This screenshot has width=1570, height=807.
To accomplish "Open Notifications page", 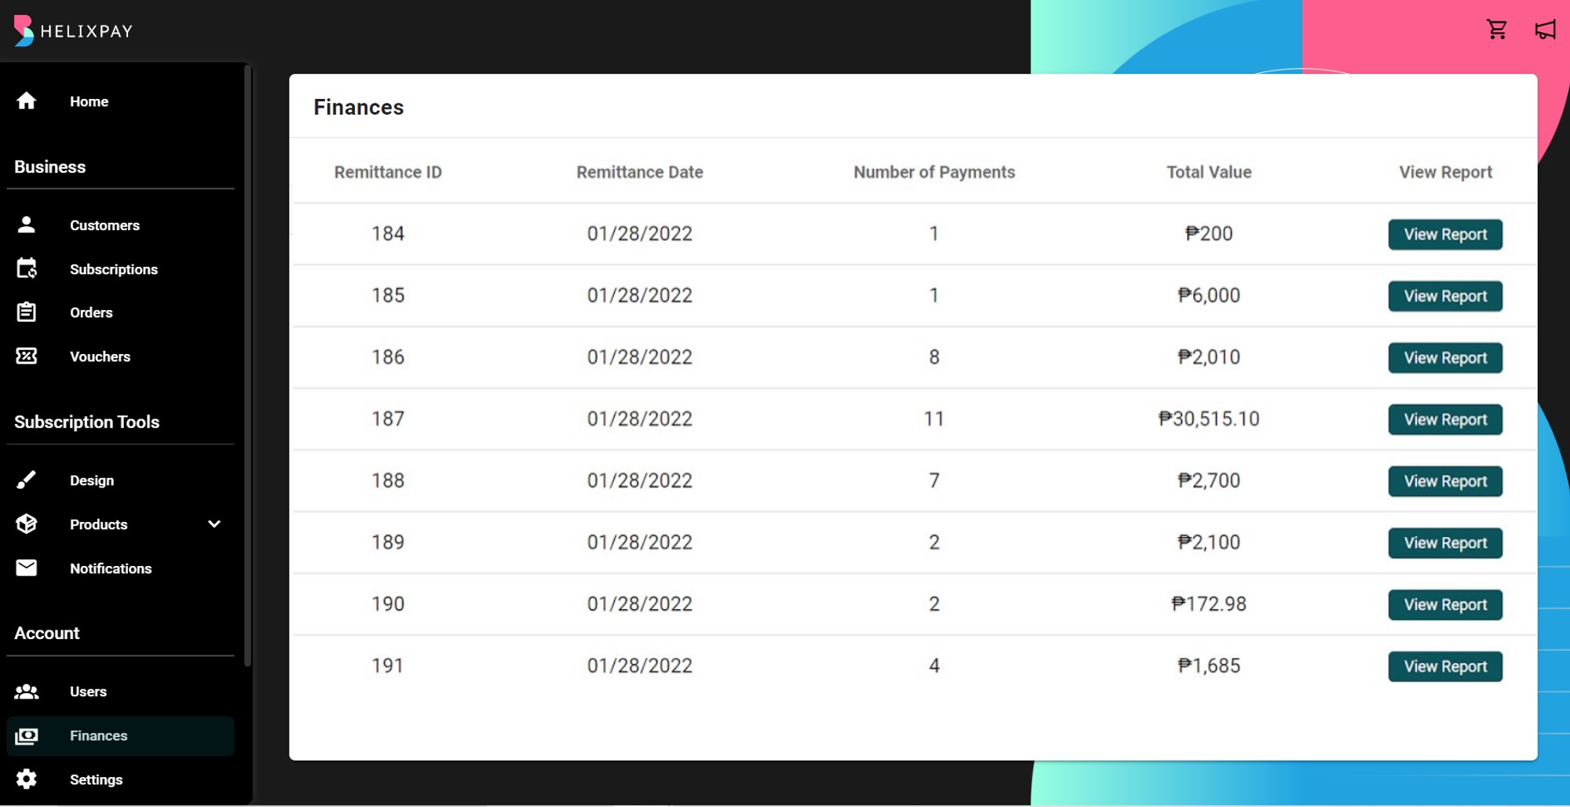I will [x=111, y=568].
